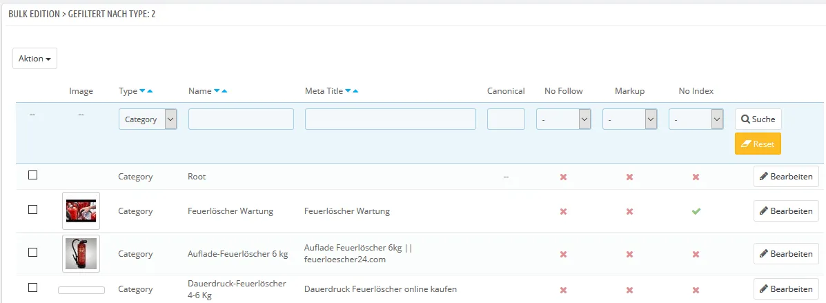Focus the Name filter input field

[241, 119]
